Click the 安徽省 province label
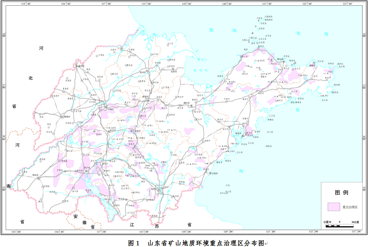 click(85, 222)
